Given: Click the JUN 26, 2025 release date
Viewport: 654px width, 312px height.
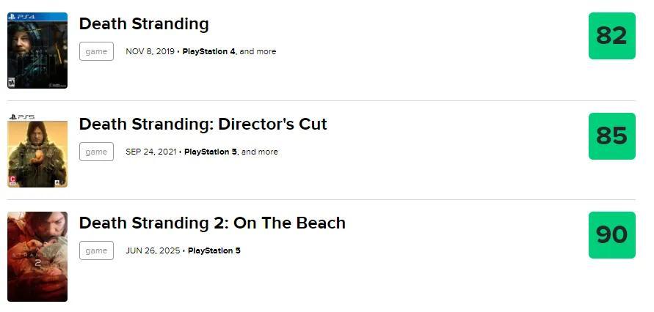Looking at the screenshot, I should coord(153,251).
